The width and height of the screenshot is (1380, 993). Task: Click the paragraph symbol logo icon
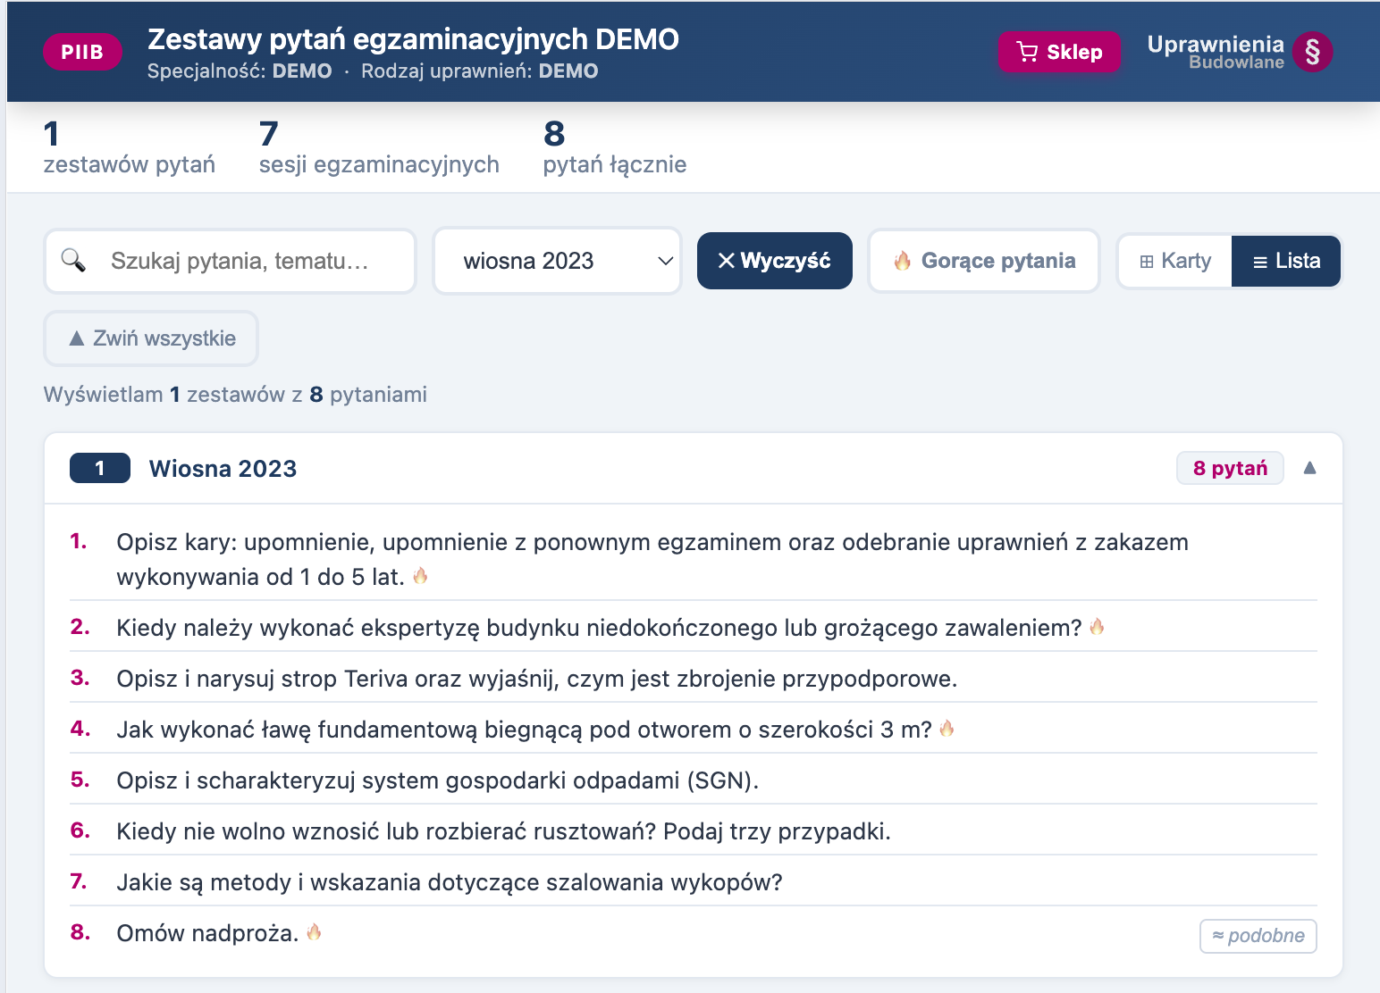coord(1312,53)
